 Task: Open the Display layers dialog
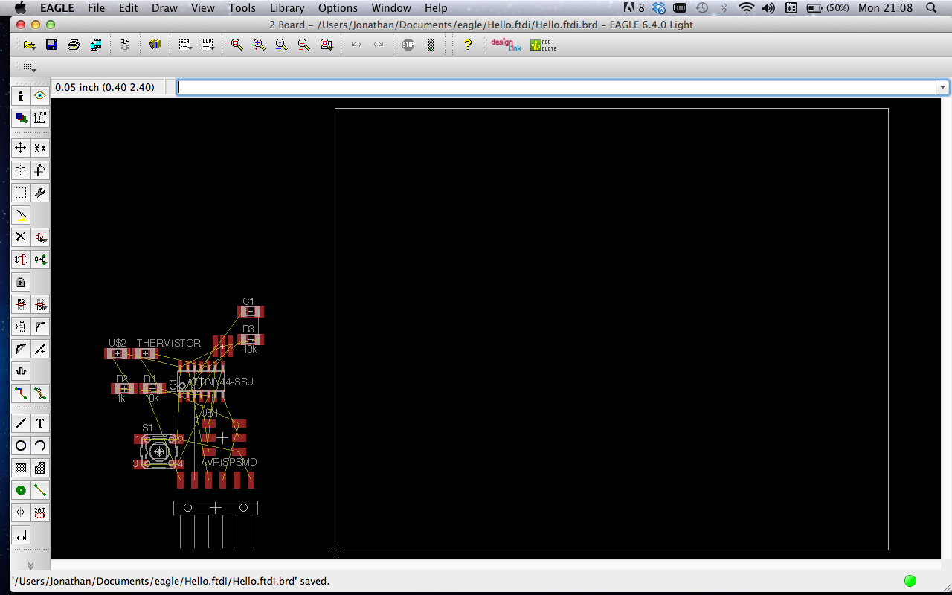click(21, 118)
